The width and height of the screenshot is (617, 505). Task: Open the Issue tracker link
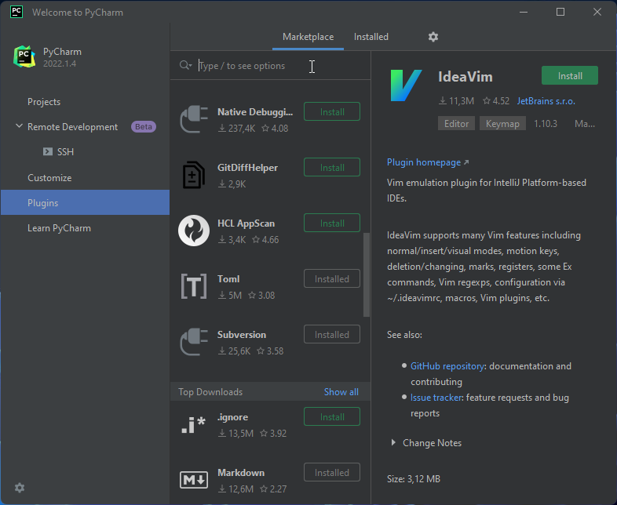click(x=436, y=398)
